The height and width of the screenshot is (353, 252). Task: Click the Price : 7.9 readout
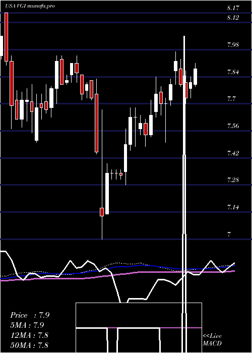click(30, 315)
